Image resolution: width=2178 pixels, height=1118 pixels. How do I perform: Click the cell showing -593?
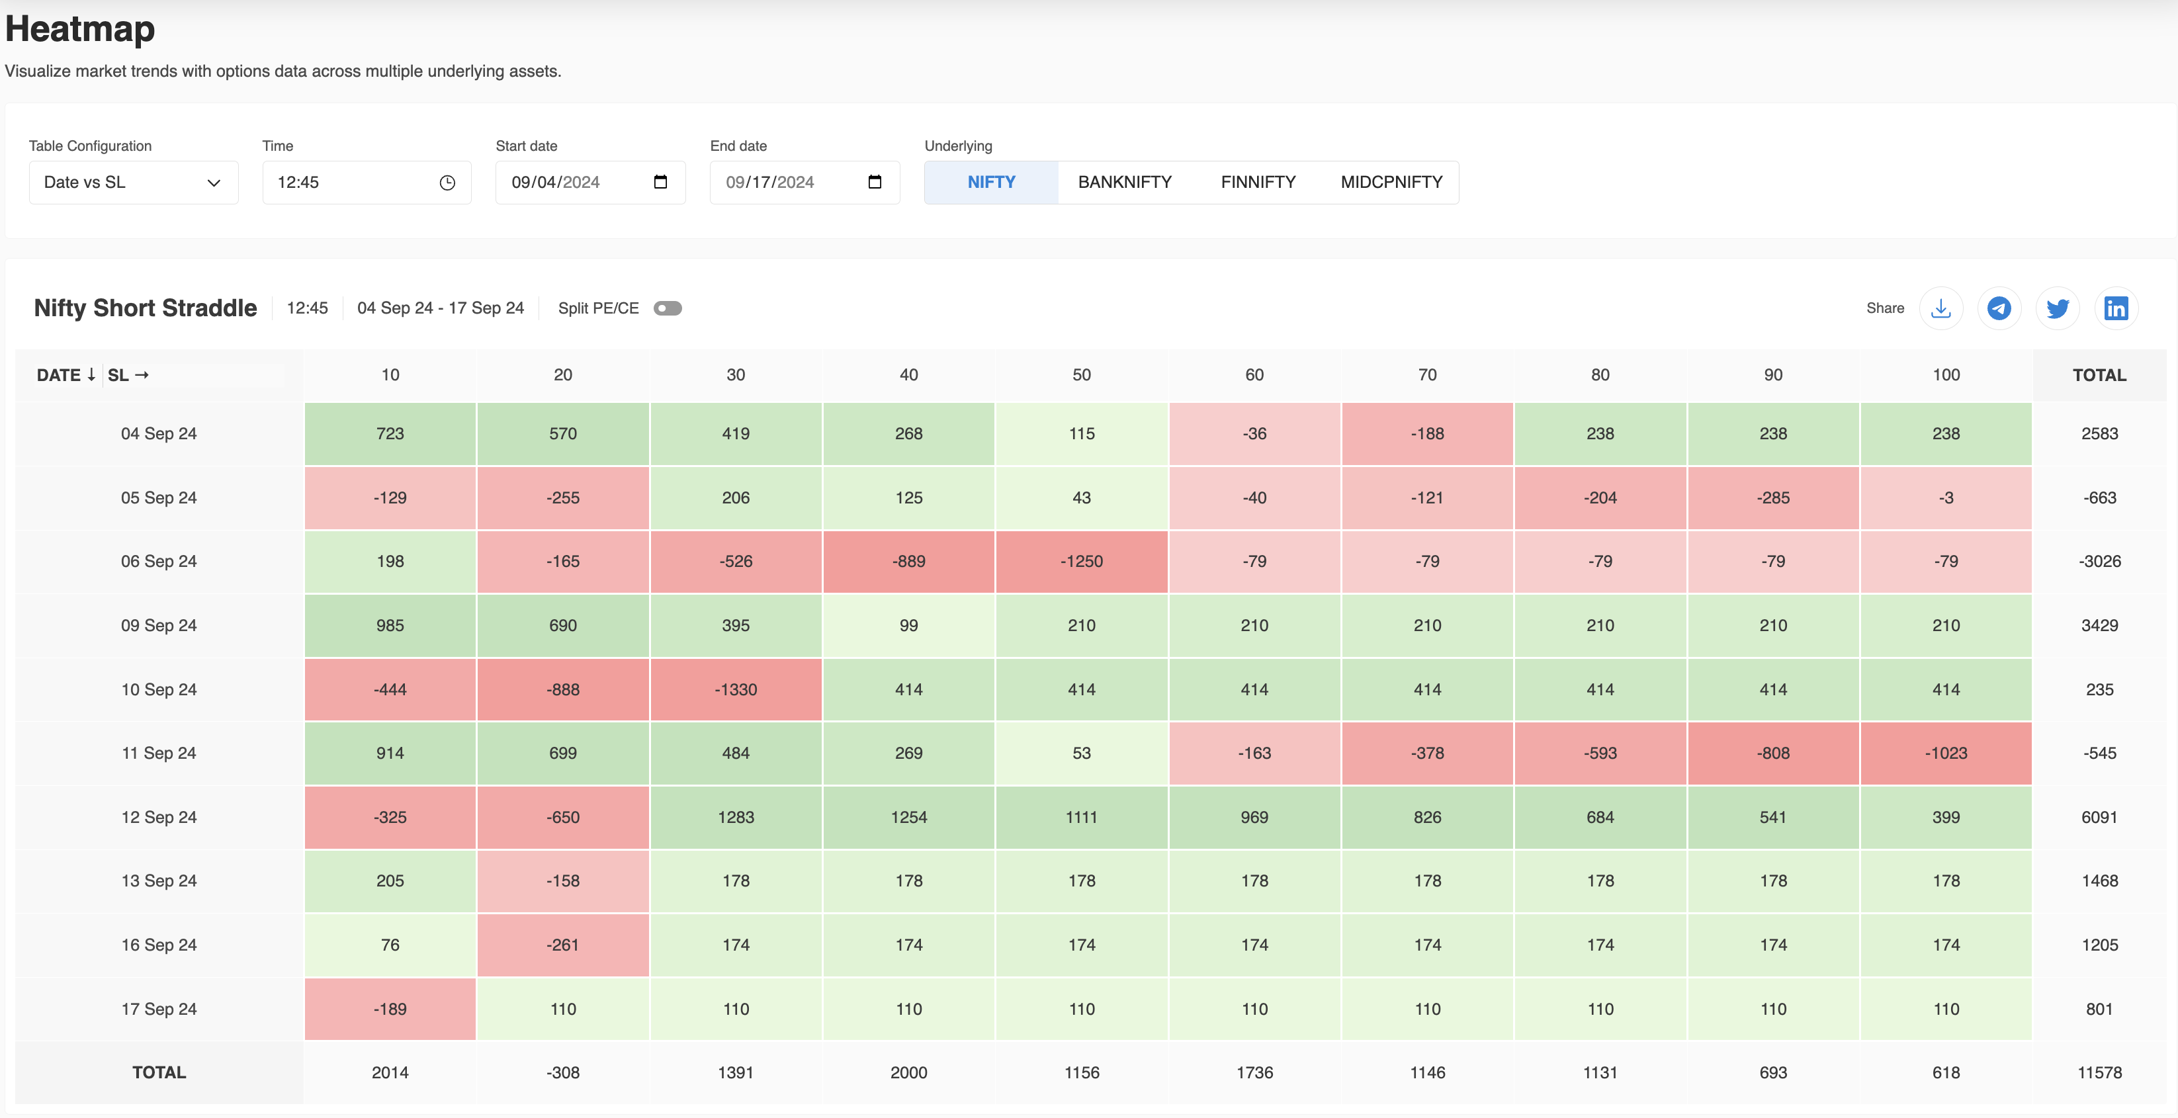pos(1600,753)
